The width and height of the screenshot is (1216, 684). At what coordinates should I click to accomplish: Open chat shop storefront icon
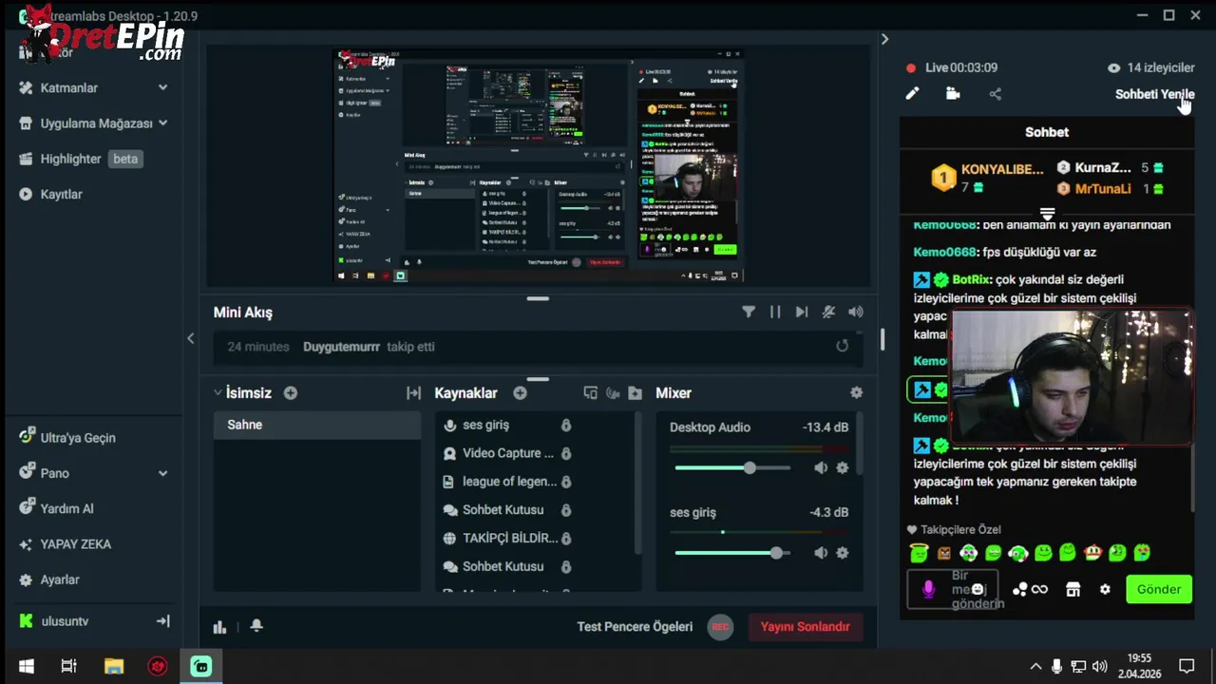point(1073,589)
